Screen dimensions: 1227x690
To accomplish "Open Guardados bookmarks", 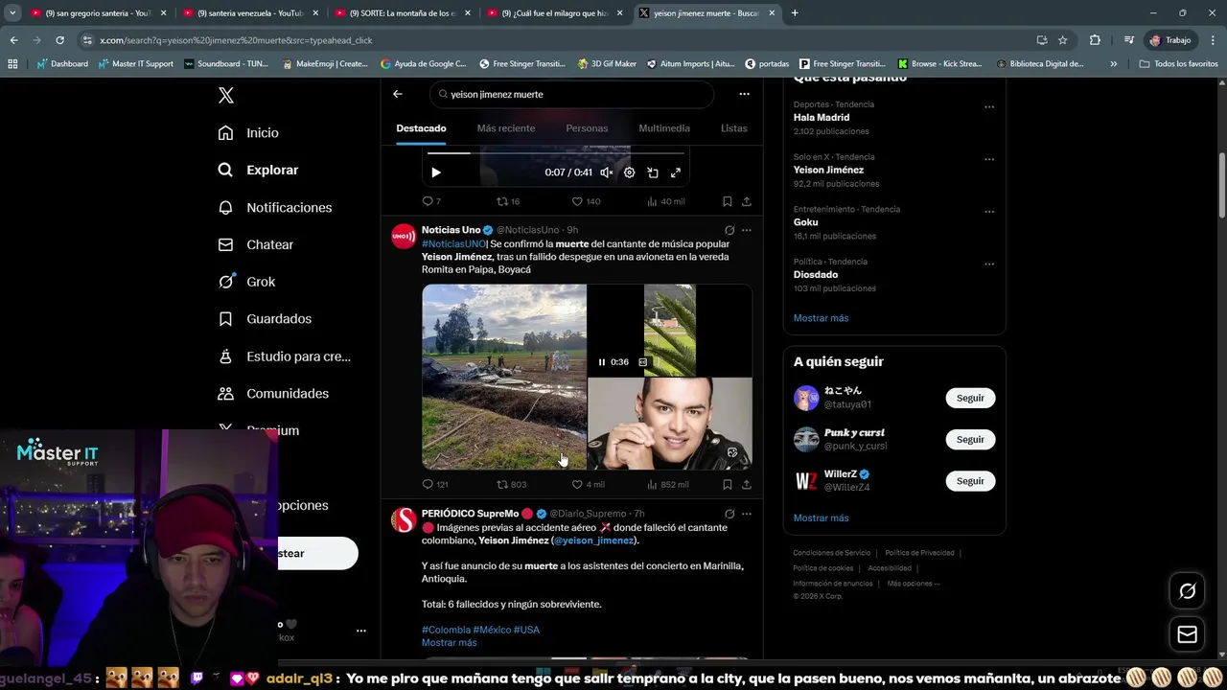I will coord(265,318).
